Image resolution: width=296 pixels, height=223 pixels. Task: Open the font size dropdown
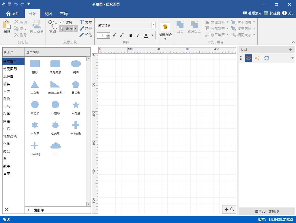pyautogui.click(x=108, y=35)
